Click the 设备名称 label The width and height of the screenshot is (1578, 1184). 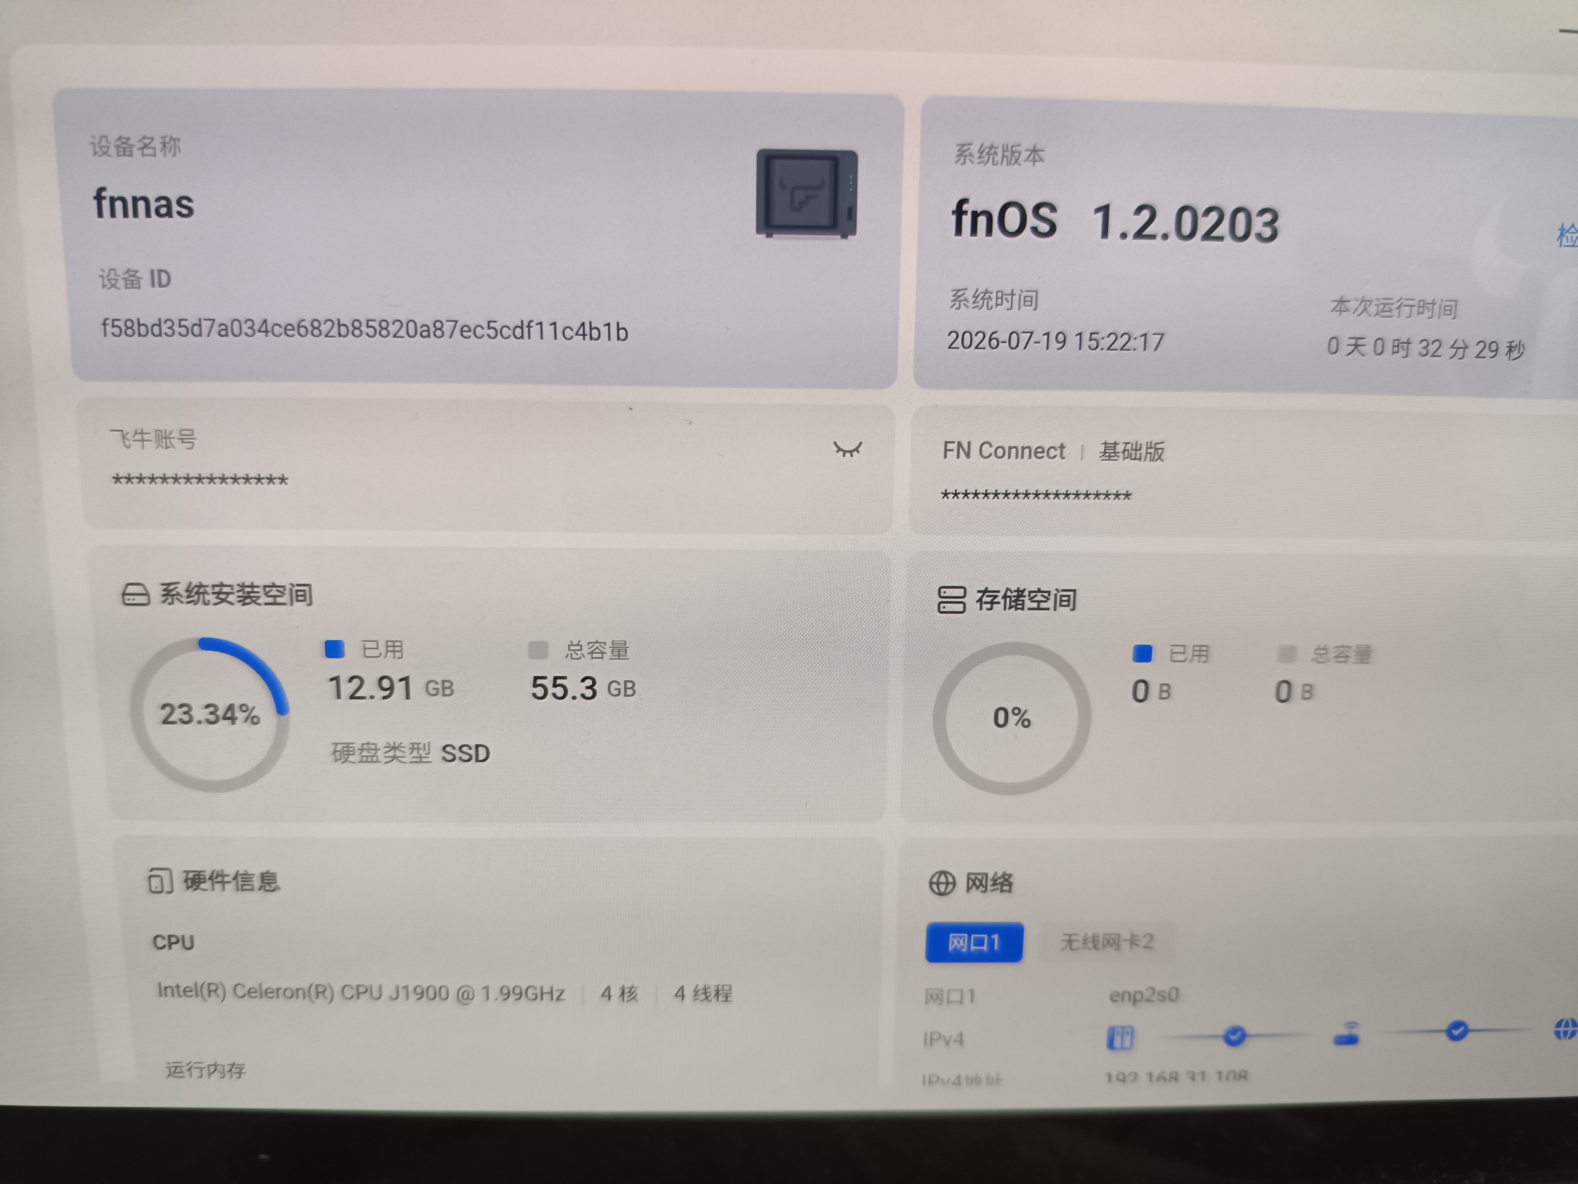(x=135, y=146)
